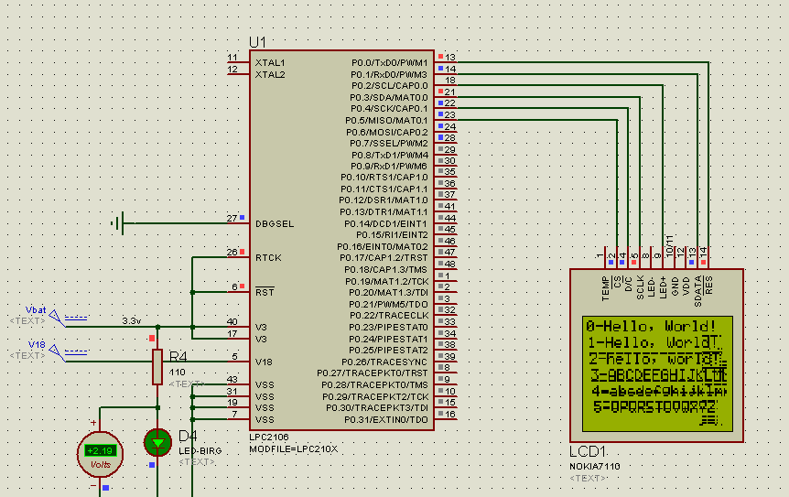789x497 pixels.
Task: Select the D4 reference label
Action: [188, 436]
